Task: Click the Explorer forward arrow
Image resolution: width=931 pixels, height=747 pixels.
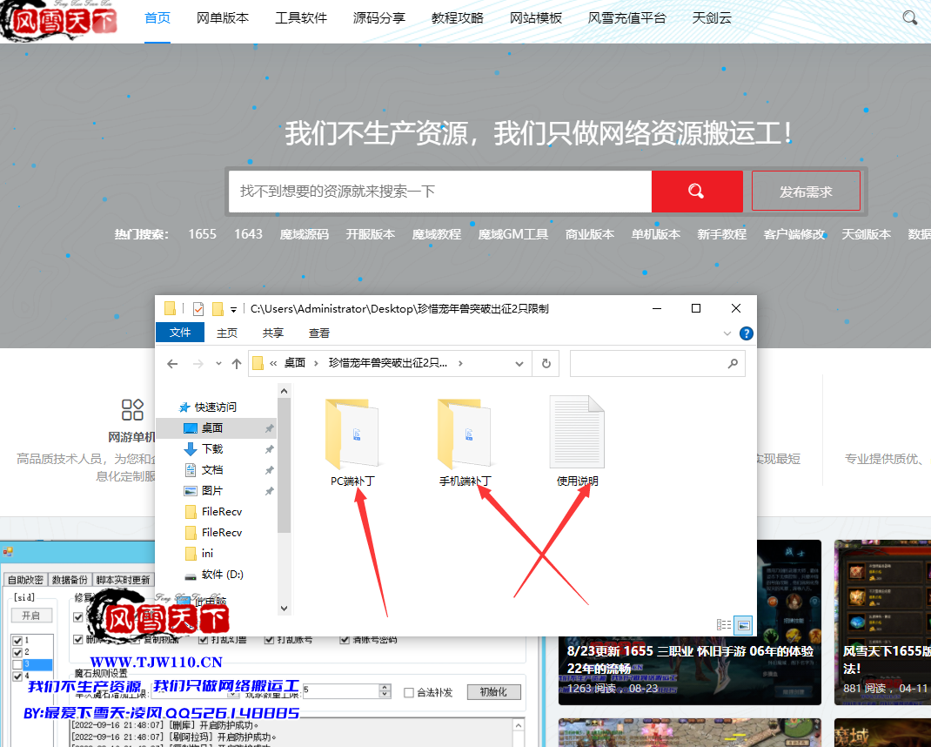Action: tap(198, 364)
